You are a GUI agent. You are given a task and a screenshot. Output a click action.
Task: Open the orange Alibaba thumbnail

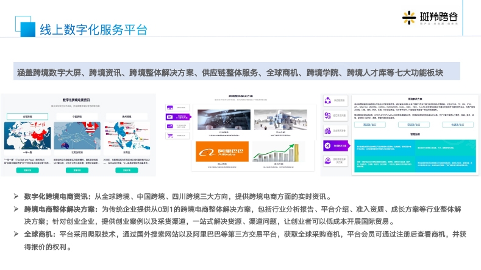pos(222,151)
